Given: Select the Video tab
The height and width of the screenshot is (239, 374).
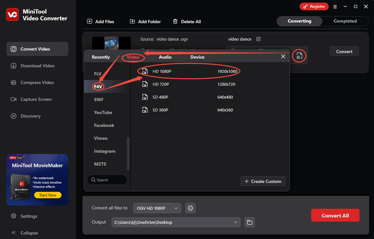Looking at the screenshot, I should [133, 57].
